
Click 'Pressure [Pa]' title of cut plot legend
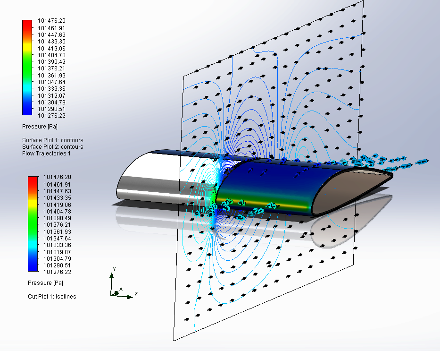tap(45, 283)
